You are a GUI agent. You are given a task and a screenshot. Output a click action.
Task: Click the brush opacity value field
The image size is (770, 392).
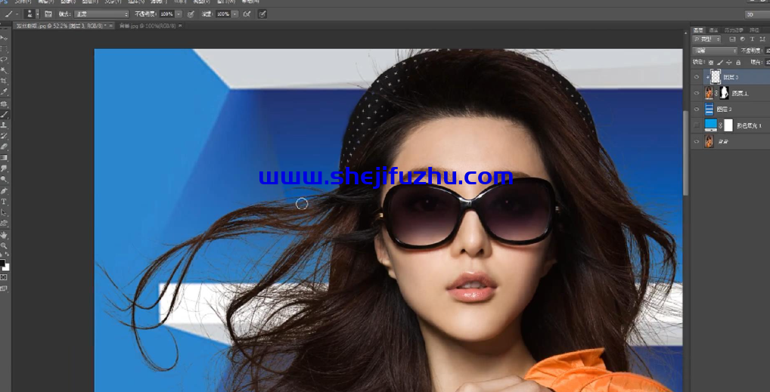(166, 14)
